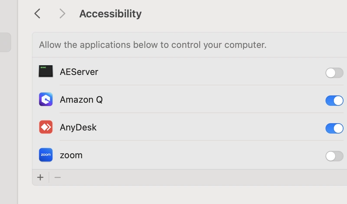This screenshot has height=204, width=347.
Task: Click the red AnyDesk app icon
Action: [x=46, y=127]
